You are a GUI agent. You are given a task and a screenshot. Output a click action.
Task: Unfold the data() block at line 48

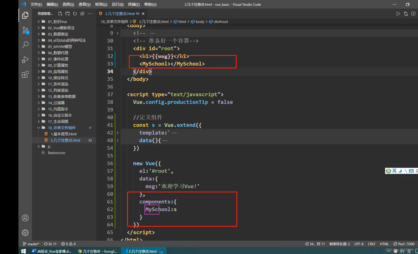coord(117,140)
